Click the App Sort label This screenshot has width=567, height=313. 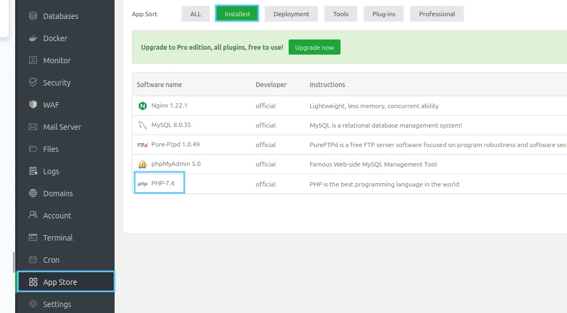point(144,14)
